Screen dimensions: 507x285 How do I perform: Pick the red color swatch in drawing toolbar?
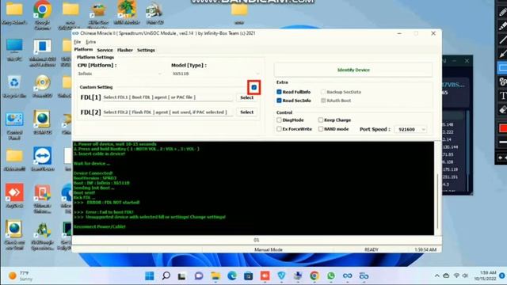point(503,128)
